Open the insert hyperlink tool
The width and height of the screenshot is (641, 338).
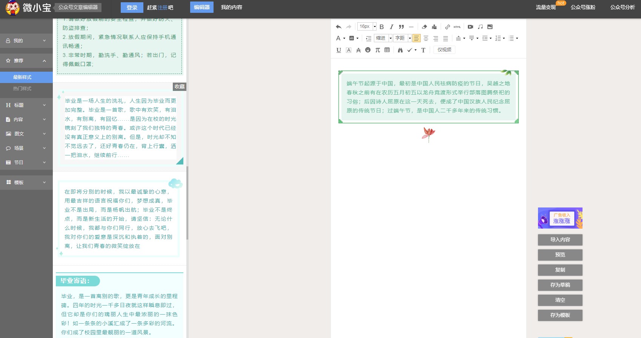(x=447, y=27)
